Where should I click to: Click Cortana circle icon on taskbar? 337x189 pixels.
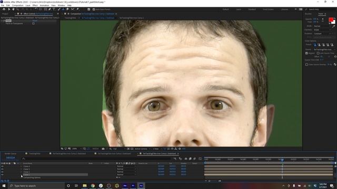68,185
